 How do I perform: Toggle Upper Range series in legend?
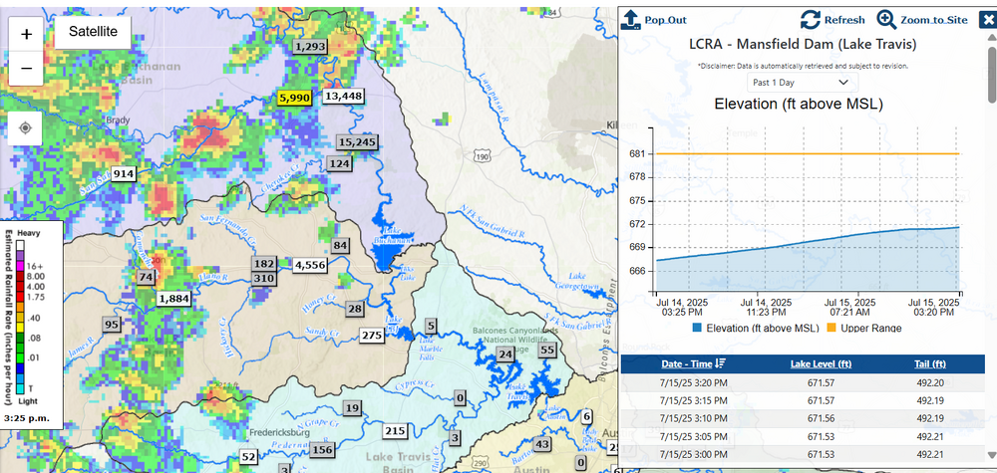[x=865, y=328]
